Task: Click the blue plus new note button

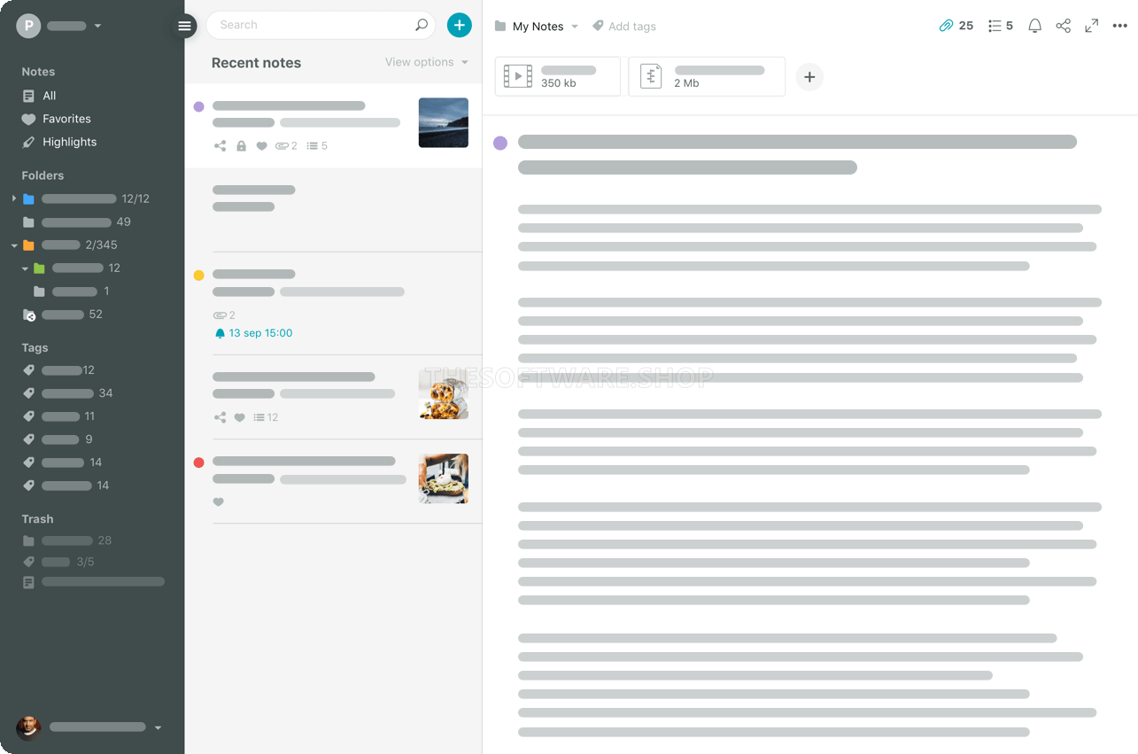Action: tap(459, 26)
